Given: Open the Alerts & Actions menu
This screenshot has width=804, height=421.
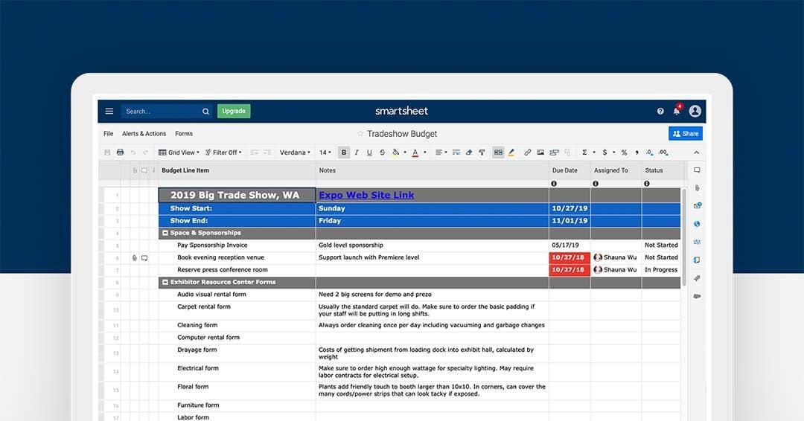Looking at the screenshot, I should coord(144,134).
